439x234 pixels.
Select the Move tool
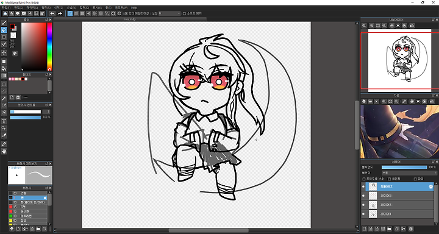click(x=4, y=52)
